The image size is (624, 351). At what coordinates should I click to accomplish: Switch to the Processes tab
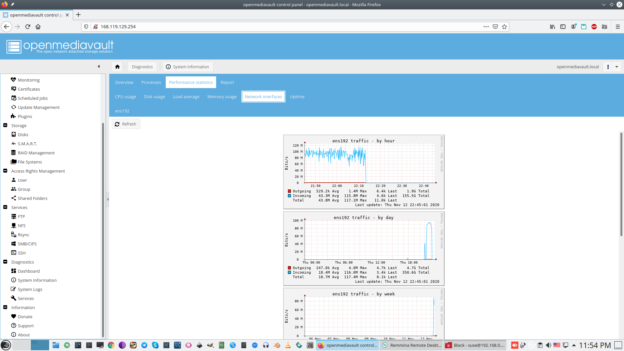(151, 82)
